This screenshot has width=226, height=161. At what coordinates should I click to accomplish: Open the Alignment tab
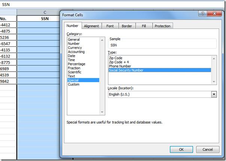pyautogui.click(x=91, y=26)
